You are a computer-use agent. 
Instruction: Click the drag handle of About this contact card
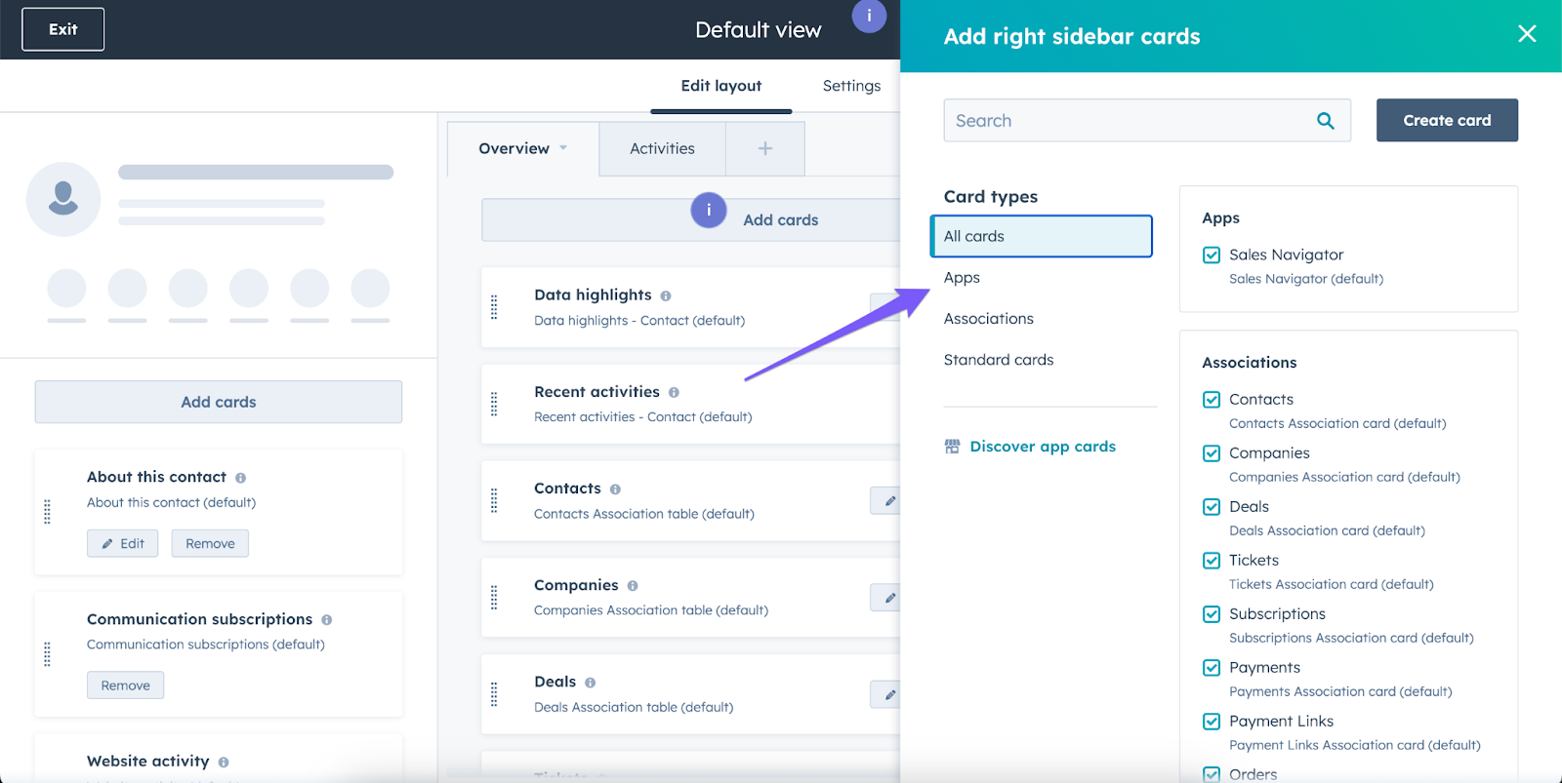[x=47, y=512]
